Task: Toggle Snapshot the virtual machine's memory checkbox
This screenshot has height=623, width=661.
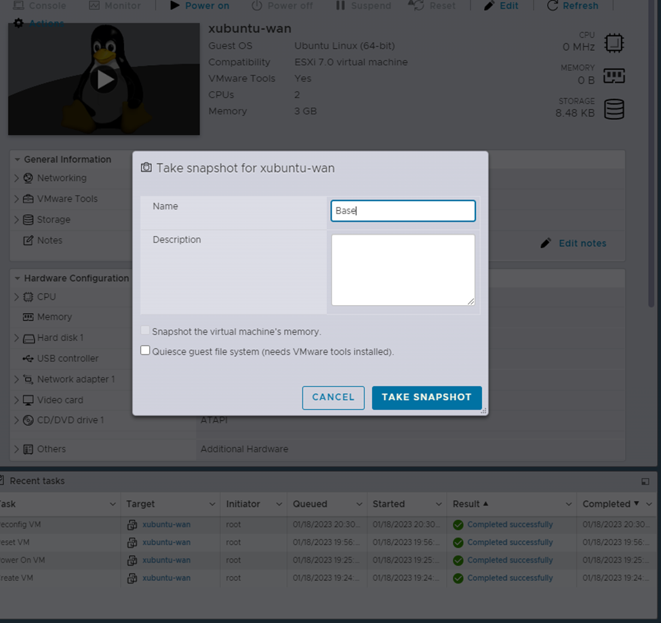Action: pyautogui.click(x=145, y=330)
